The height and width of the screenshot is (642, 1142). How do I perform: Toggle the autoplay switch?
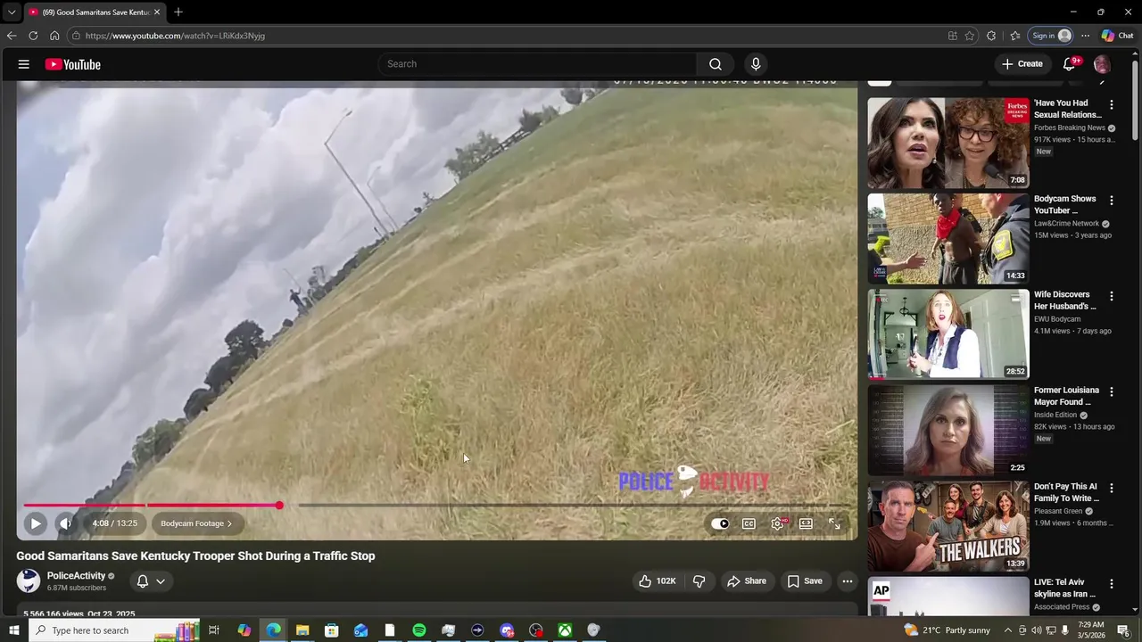pos(720,523)
